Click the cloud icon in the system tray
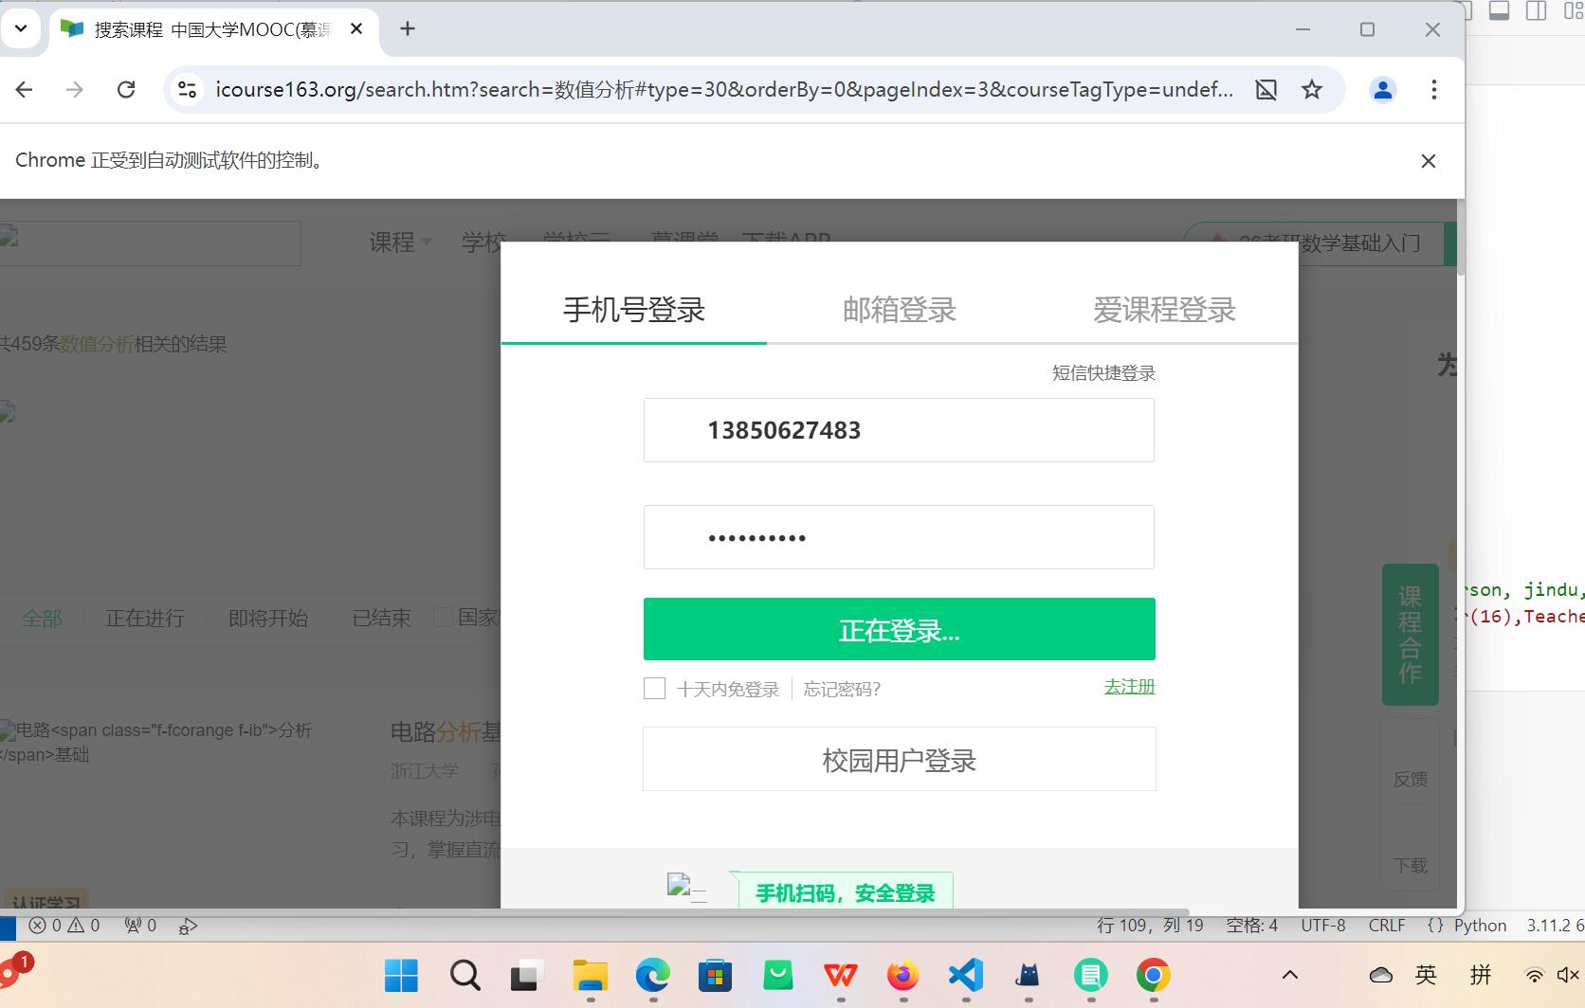The height and width of the screenshot is (1008, 1585). (1381, 975)
